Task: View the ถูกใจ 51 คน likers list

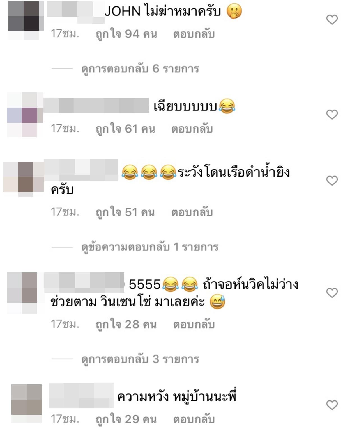Action: click(125, 212)
